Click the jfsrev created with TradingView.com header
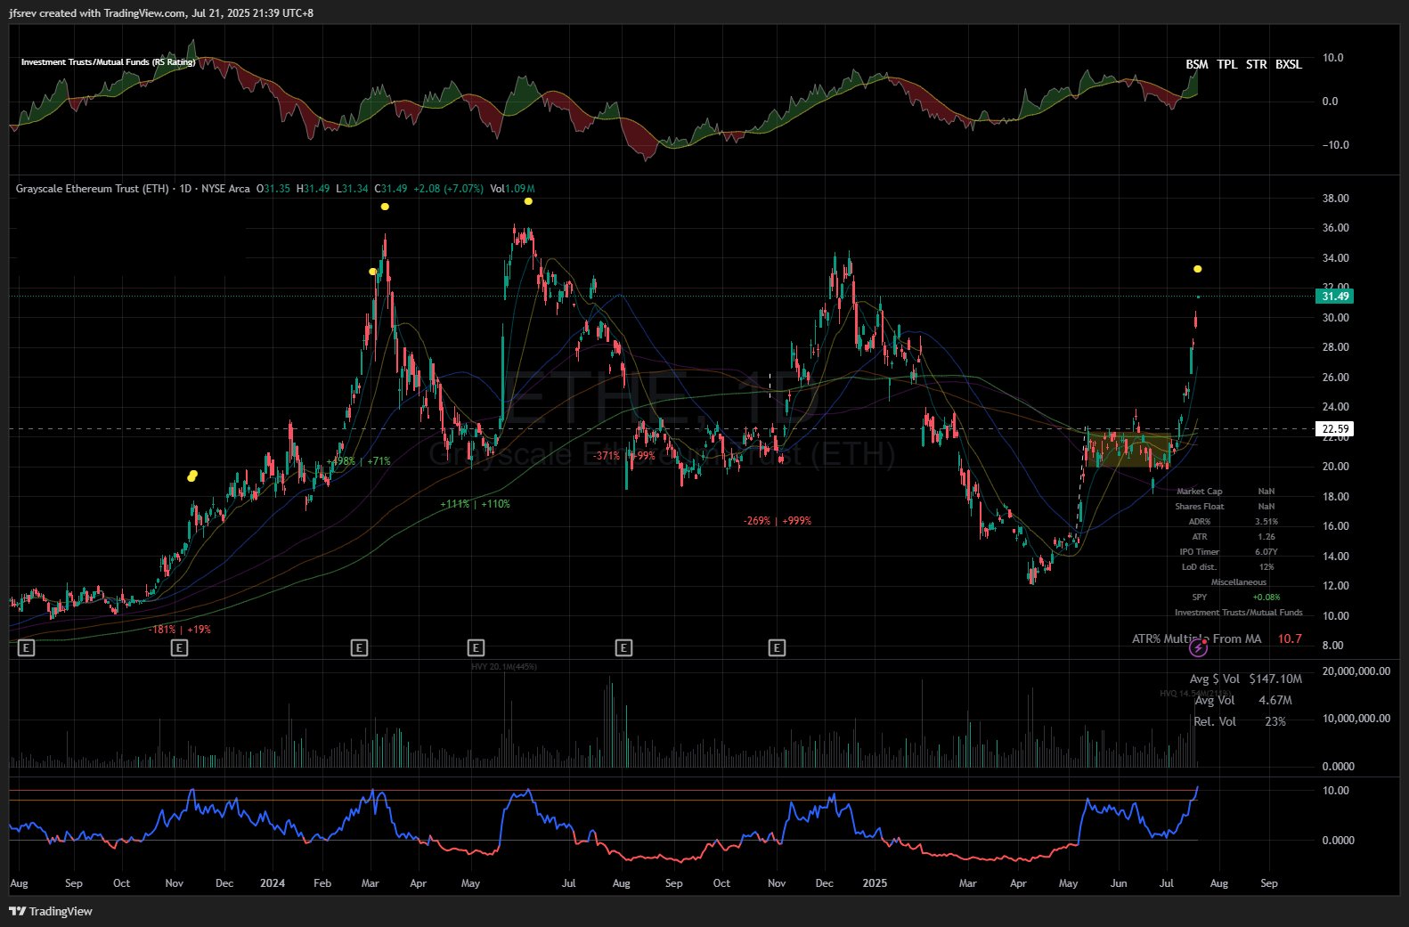The image size is (1409, 927). [161, 13]
